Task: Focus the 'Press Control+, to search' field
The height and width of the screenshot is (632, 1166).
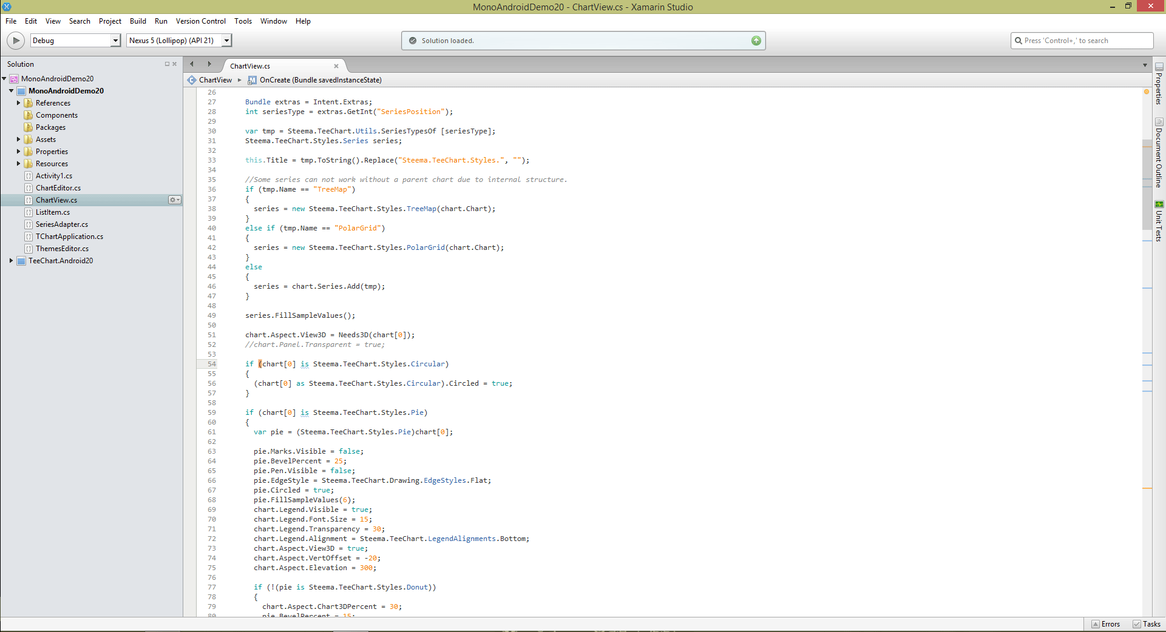Action: click(x=1082, y=41)
